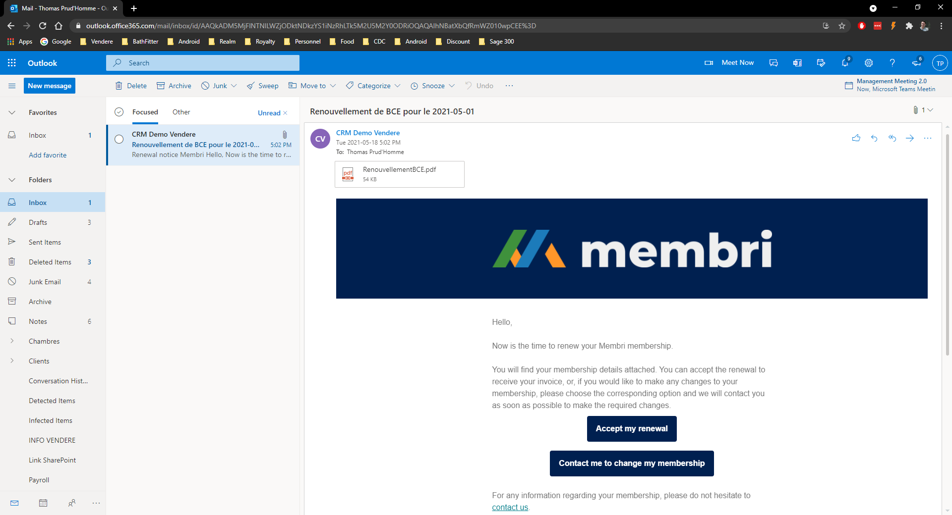Expand the Clients folder
Screen dimensions: 952x515
11,360
